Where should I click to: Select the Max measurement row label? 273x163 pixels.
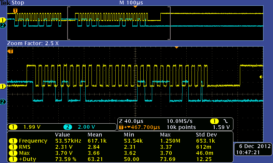[x=24, y=153]
